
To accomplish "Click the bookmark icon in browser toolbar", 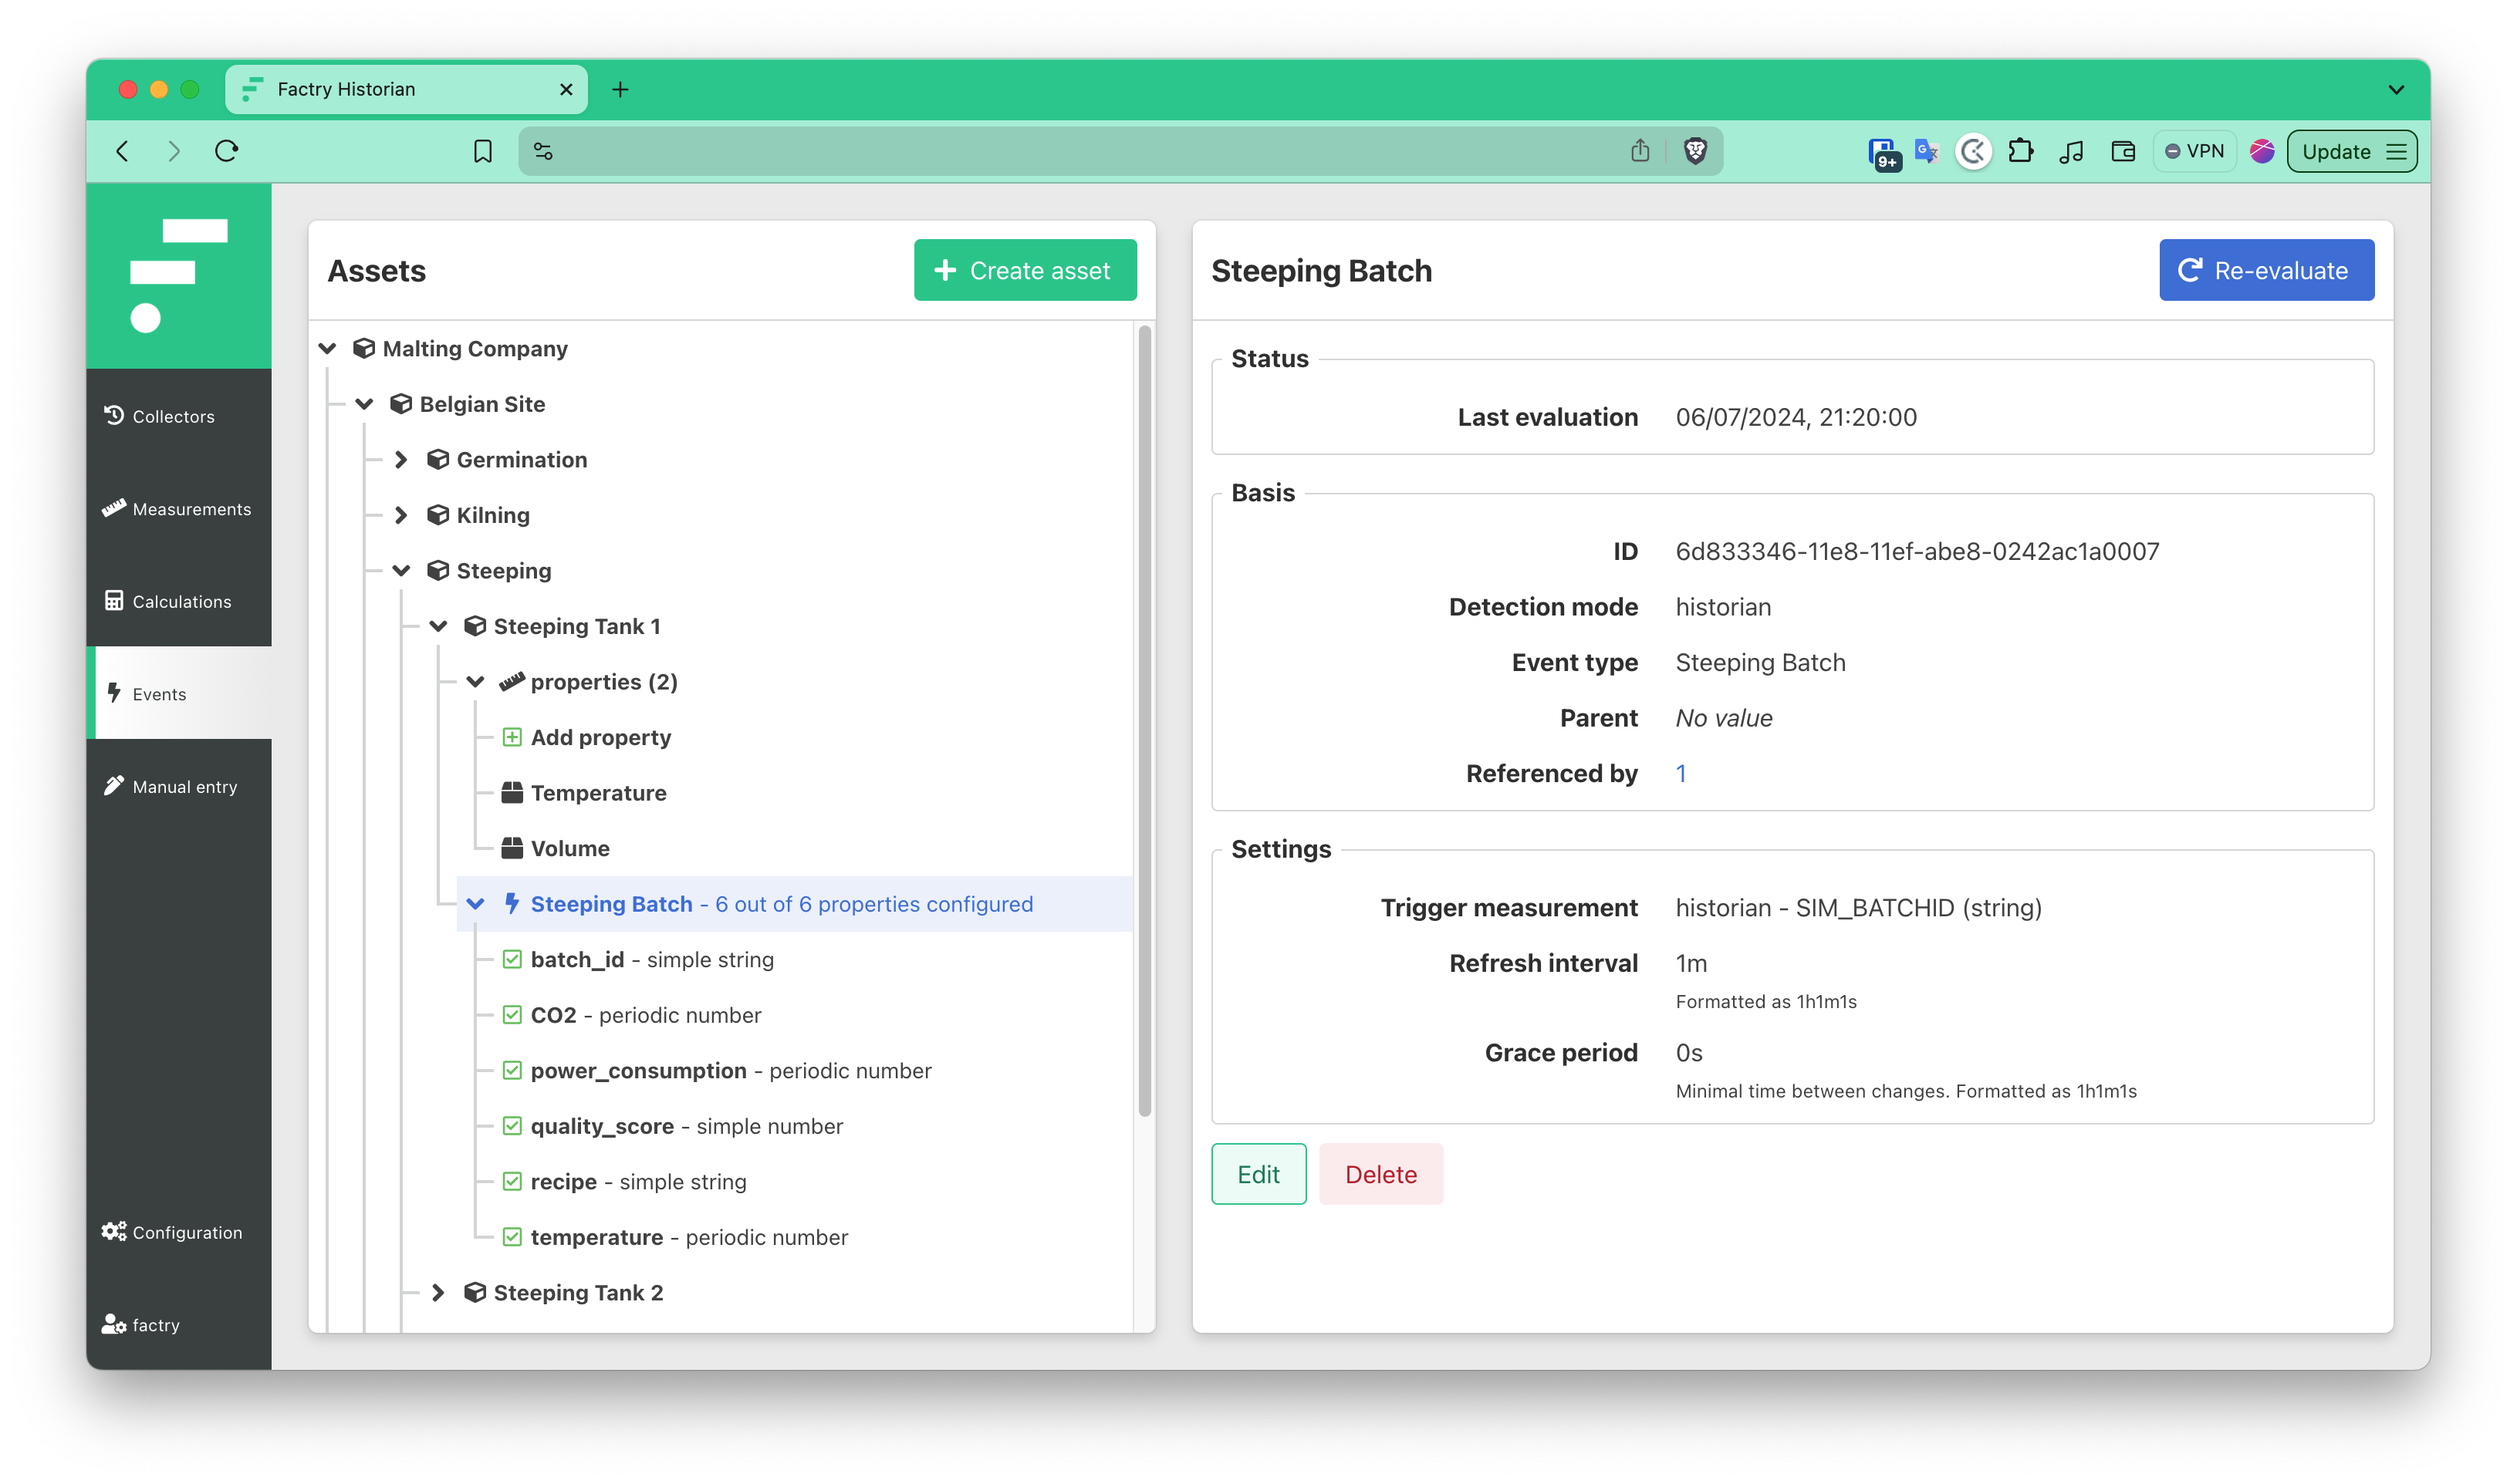I will 482,151.
